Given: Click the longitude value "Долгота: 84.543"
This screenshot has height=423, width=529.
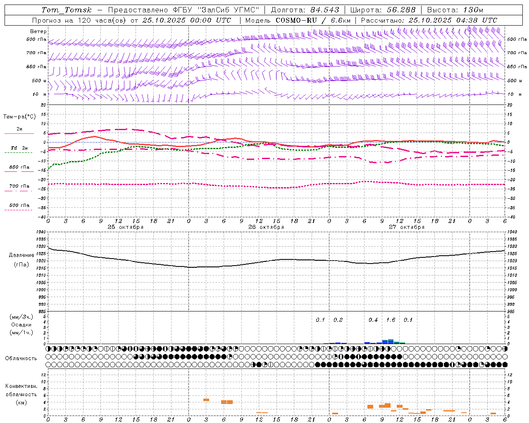Looking at the screenshot, I should pos(305,10).
